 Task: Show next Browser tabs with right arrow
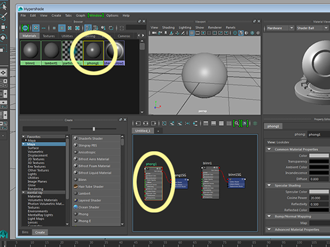(x=143, y=36)
